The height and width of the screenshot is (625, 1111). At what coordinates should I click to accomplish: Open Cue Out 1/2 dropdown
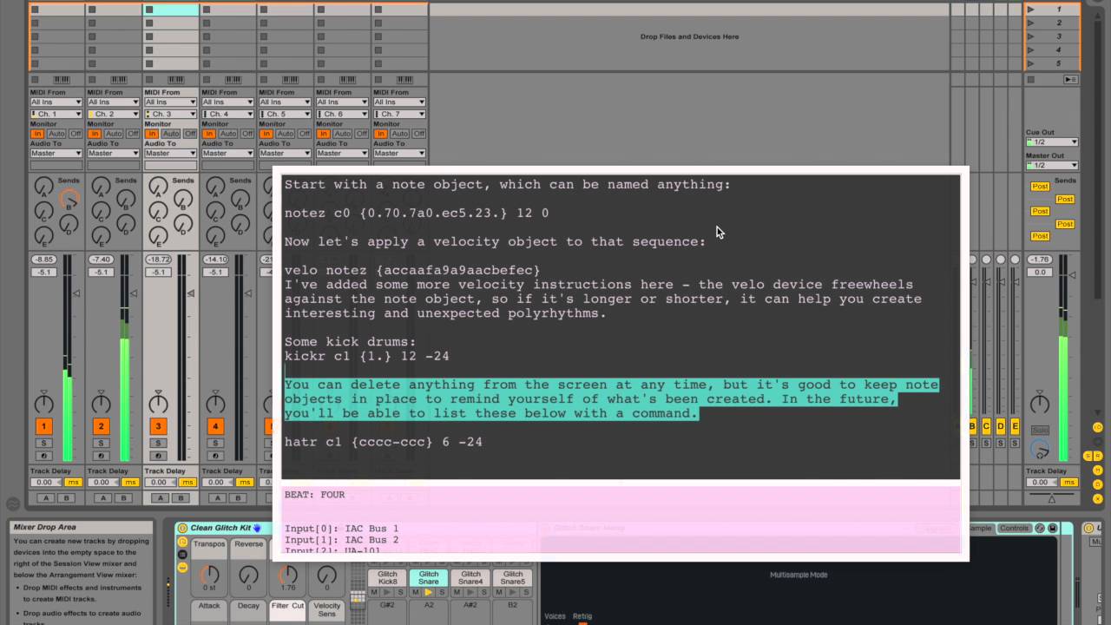pyautogui.click(x=1051, y=142)
